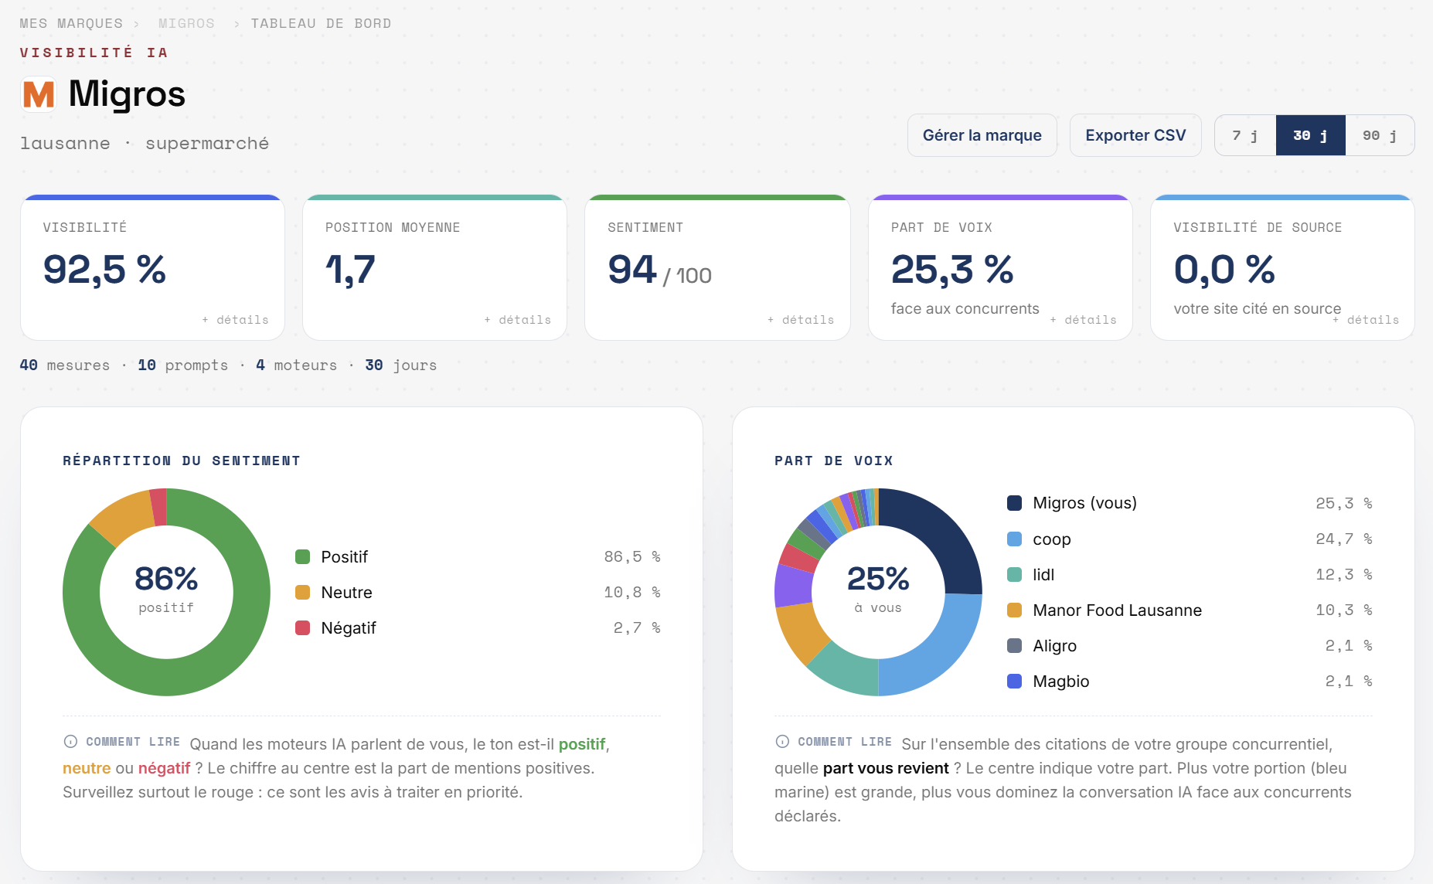1433x884 pixels.
Task: Expand détails on the Part de voix card
Action: click(x=1083, y=320)
